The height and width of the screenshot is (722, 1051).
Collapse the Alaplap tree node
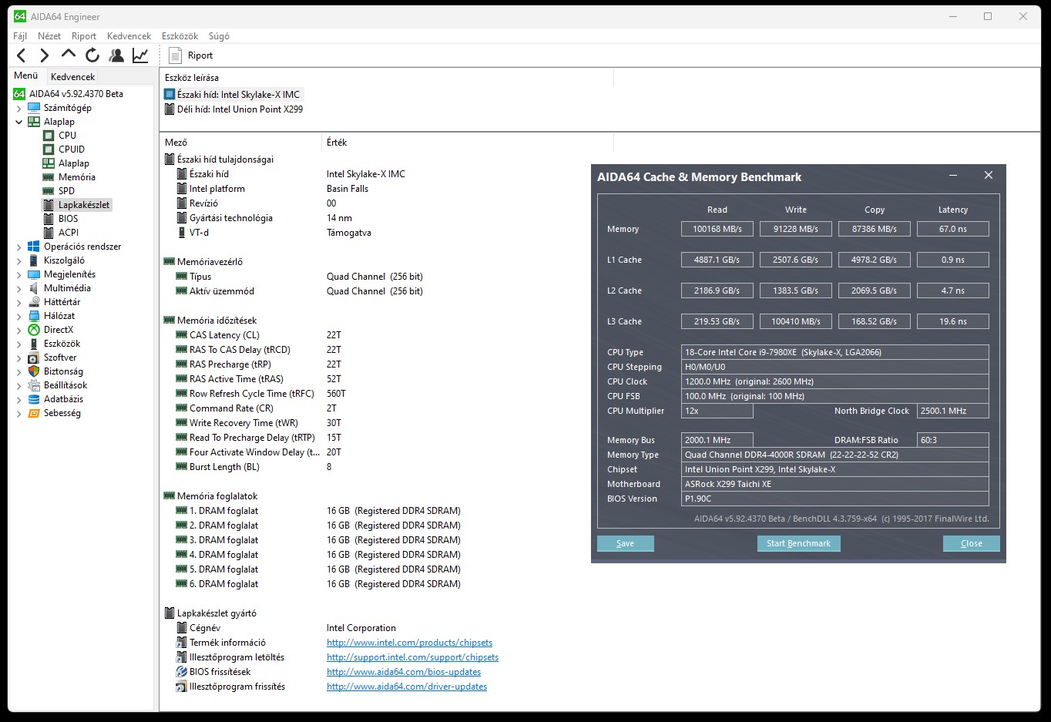coord(19,122)
